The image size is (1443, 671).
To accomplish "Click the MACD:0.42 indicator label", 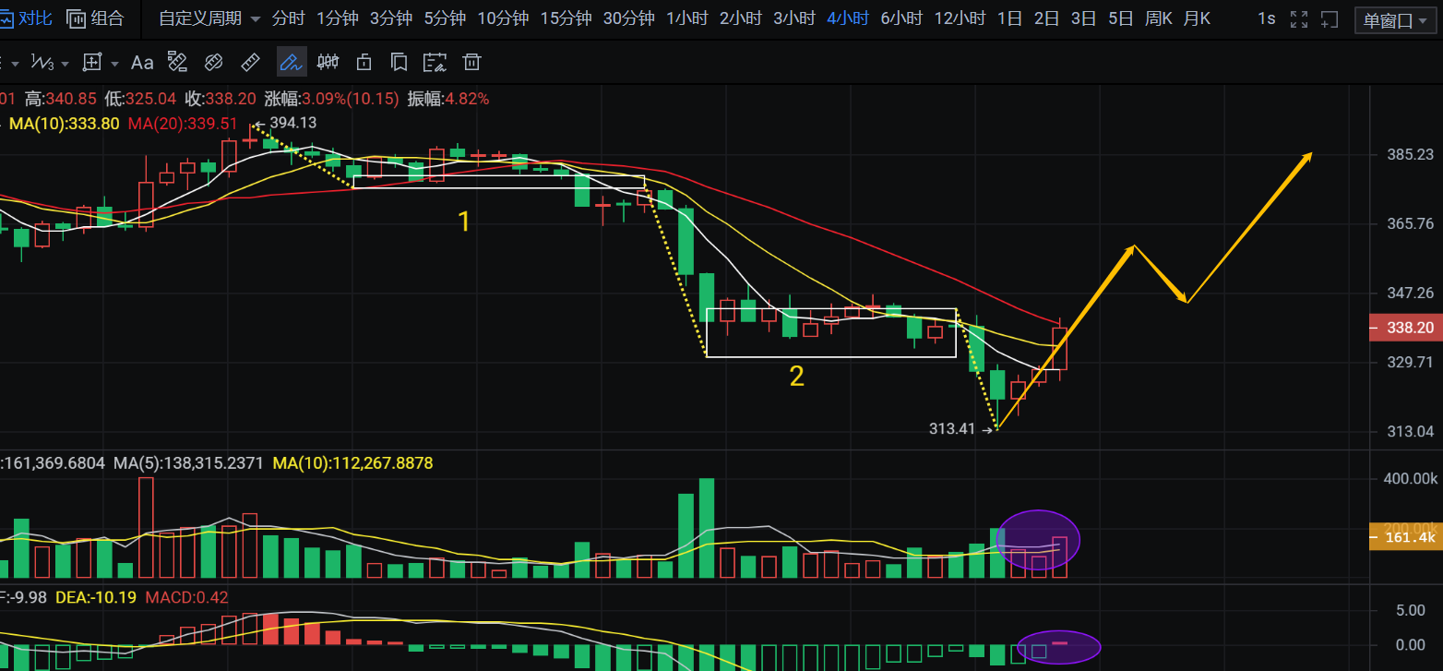I will click(186, 597).
